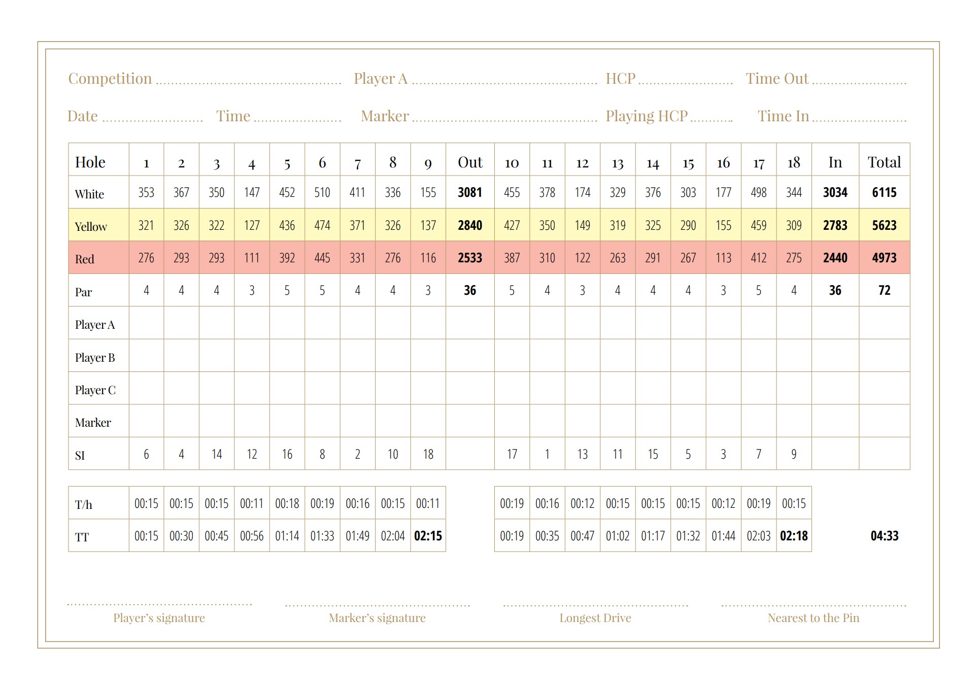Click Player A's empty hole 1 score cell
This screenshot has height=690, width=980.
click(x=146, y=323)
